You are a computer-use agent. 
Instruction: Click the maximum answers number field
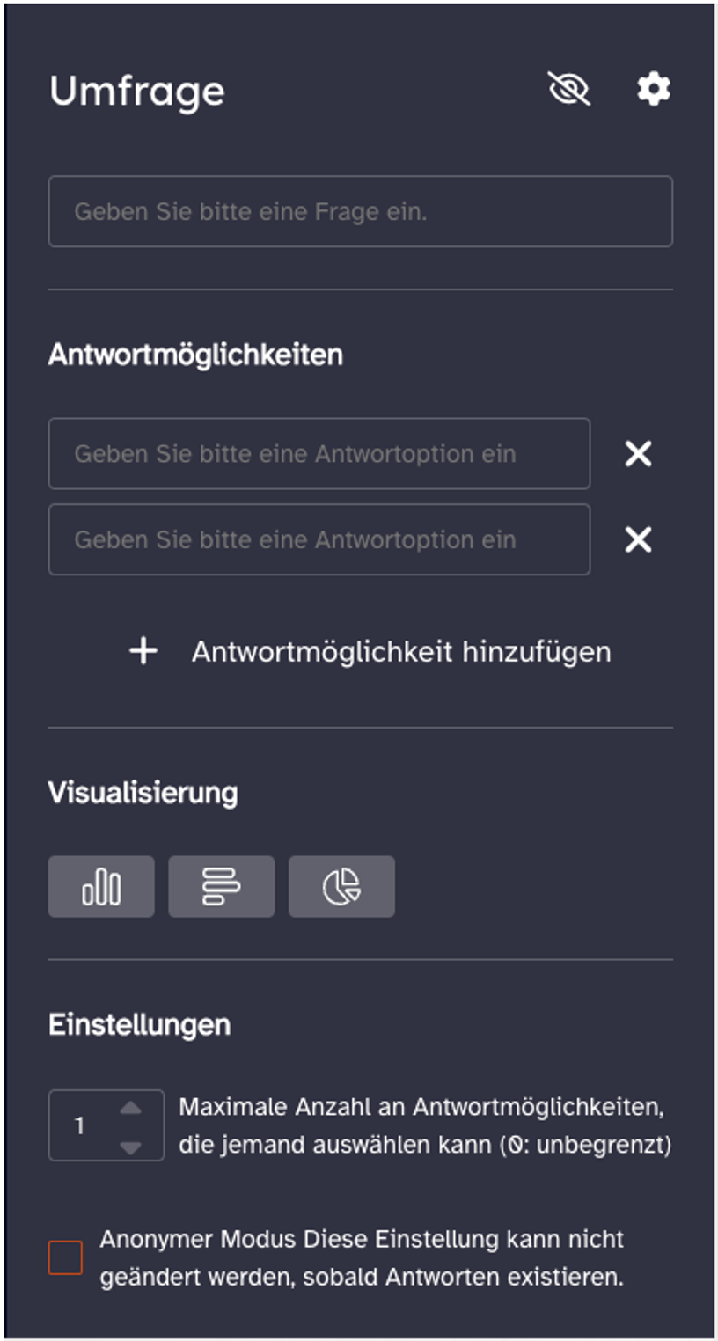[82, 1126]
